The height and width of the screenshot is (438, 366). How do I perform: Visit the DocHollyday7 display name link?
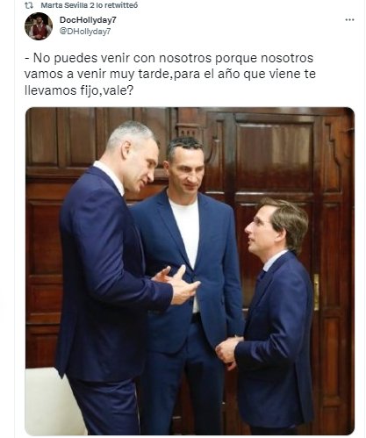click(x=88, y=20)
